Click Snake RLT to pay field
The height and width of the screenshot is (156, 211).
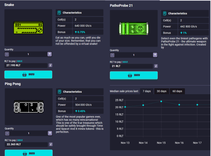(x=26, y=66)
